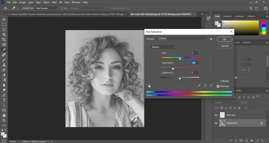Select the Dodge tool

pos(4,90)
